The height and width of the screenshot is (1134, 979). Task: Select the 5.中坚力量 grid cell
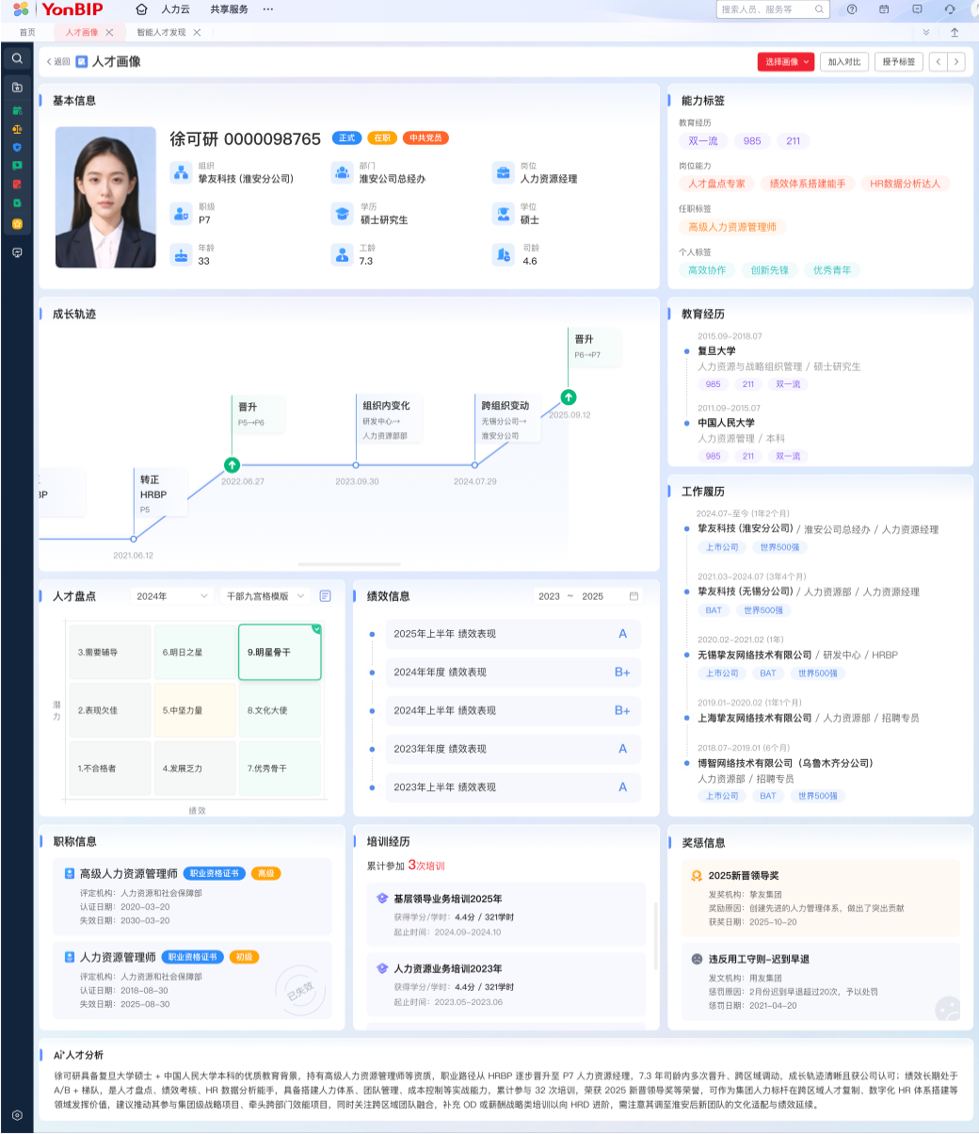point(194,710)
